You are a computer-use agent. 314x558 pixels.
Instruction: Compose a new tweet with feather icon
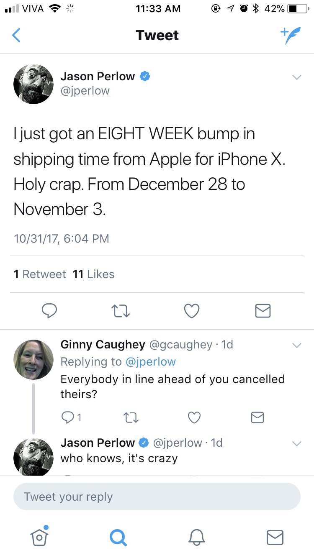click(290, 36)
